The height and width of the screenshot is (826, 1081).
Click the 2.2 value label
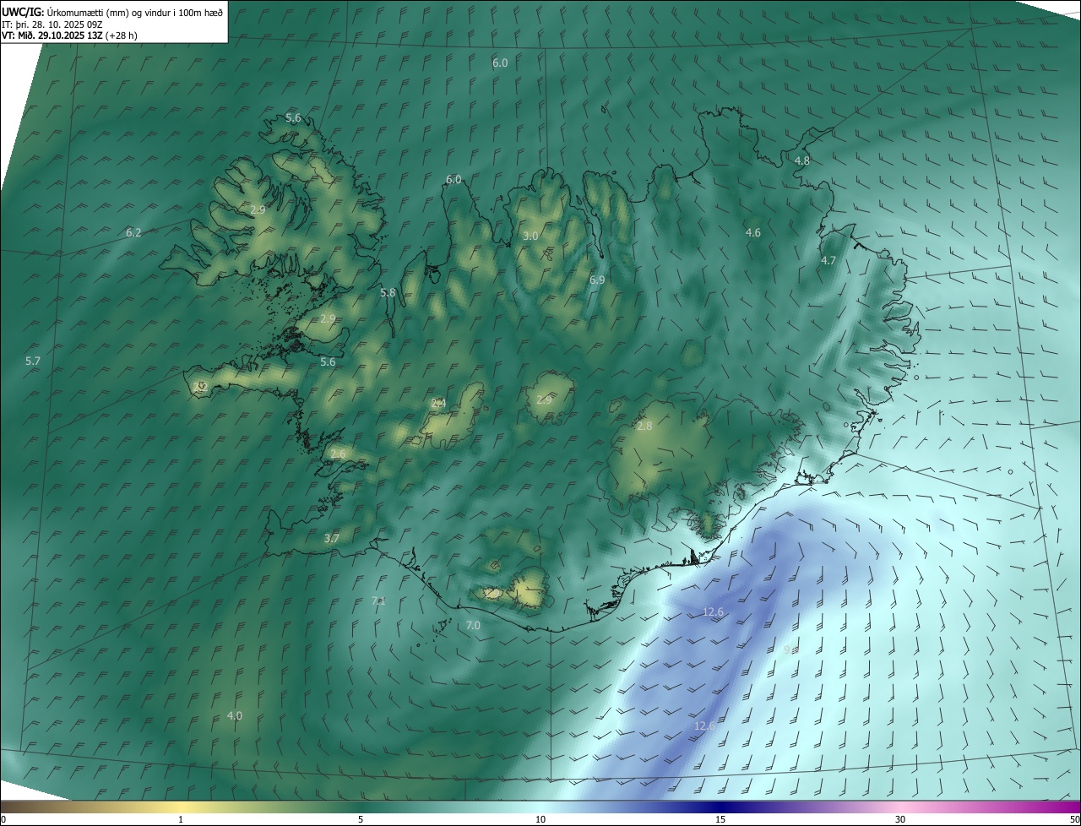(x=200, y=386)
